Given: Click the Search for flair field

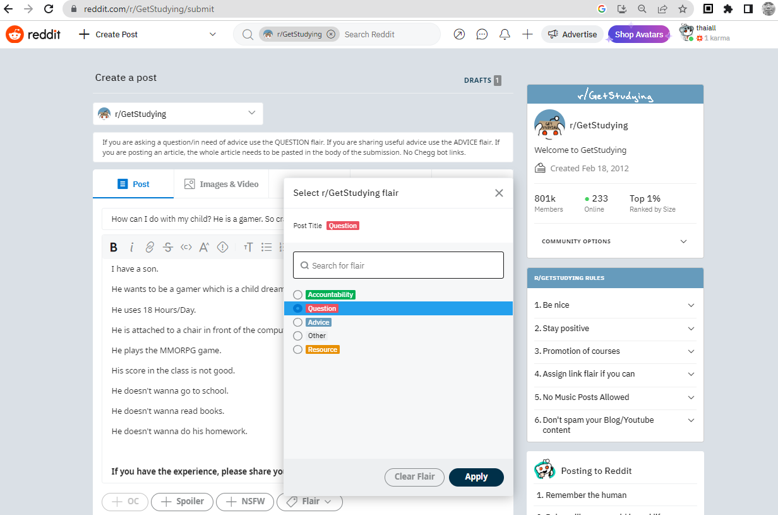Looking at the screenshot, I should click(x=398, y=266).
